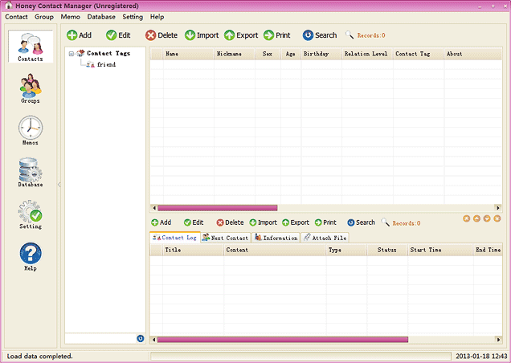The width and height of the screenshot is (511, 363).
Task: Collapse the Contact Tags tree node
Action: (x=72, y=54)
